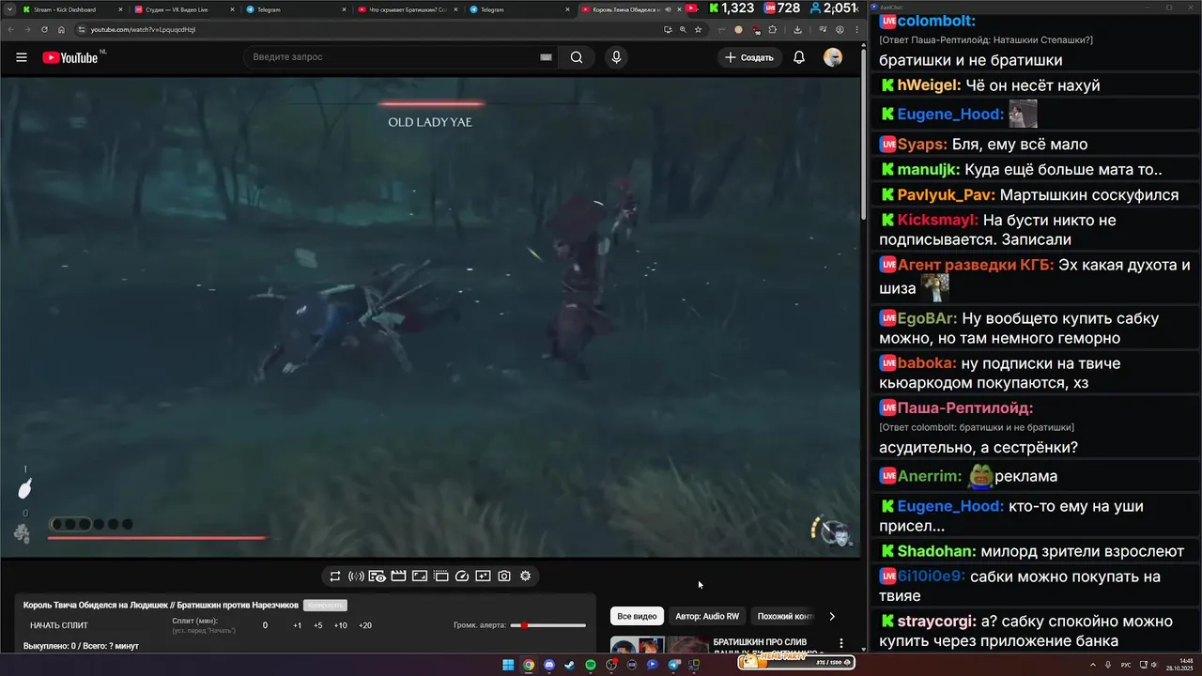Reload the page with the browser refresh icon
The width and height of the screenshot is (1202, 676).
coord(44,29)
